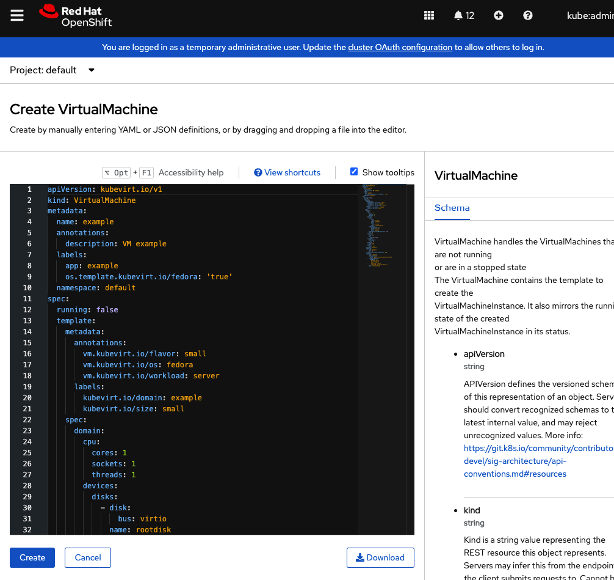Image resolution: width=614 pixels, height=580 pixels.
Task: Toggle the Show tooltips checkbox
Action: [x=354, y=172]
